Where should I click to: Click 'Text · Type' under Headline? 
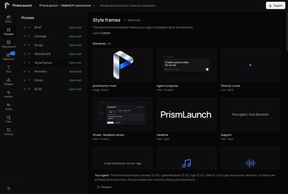click(x=163, y=139)
